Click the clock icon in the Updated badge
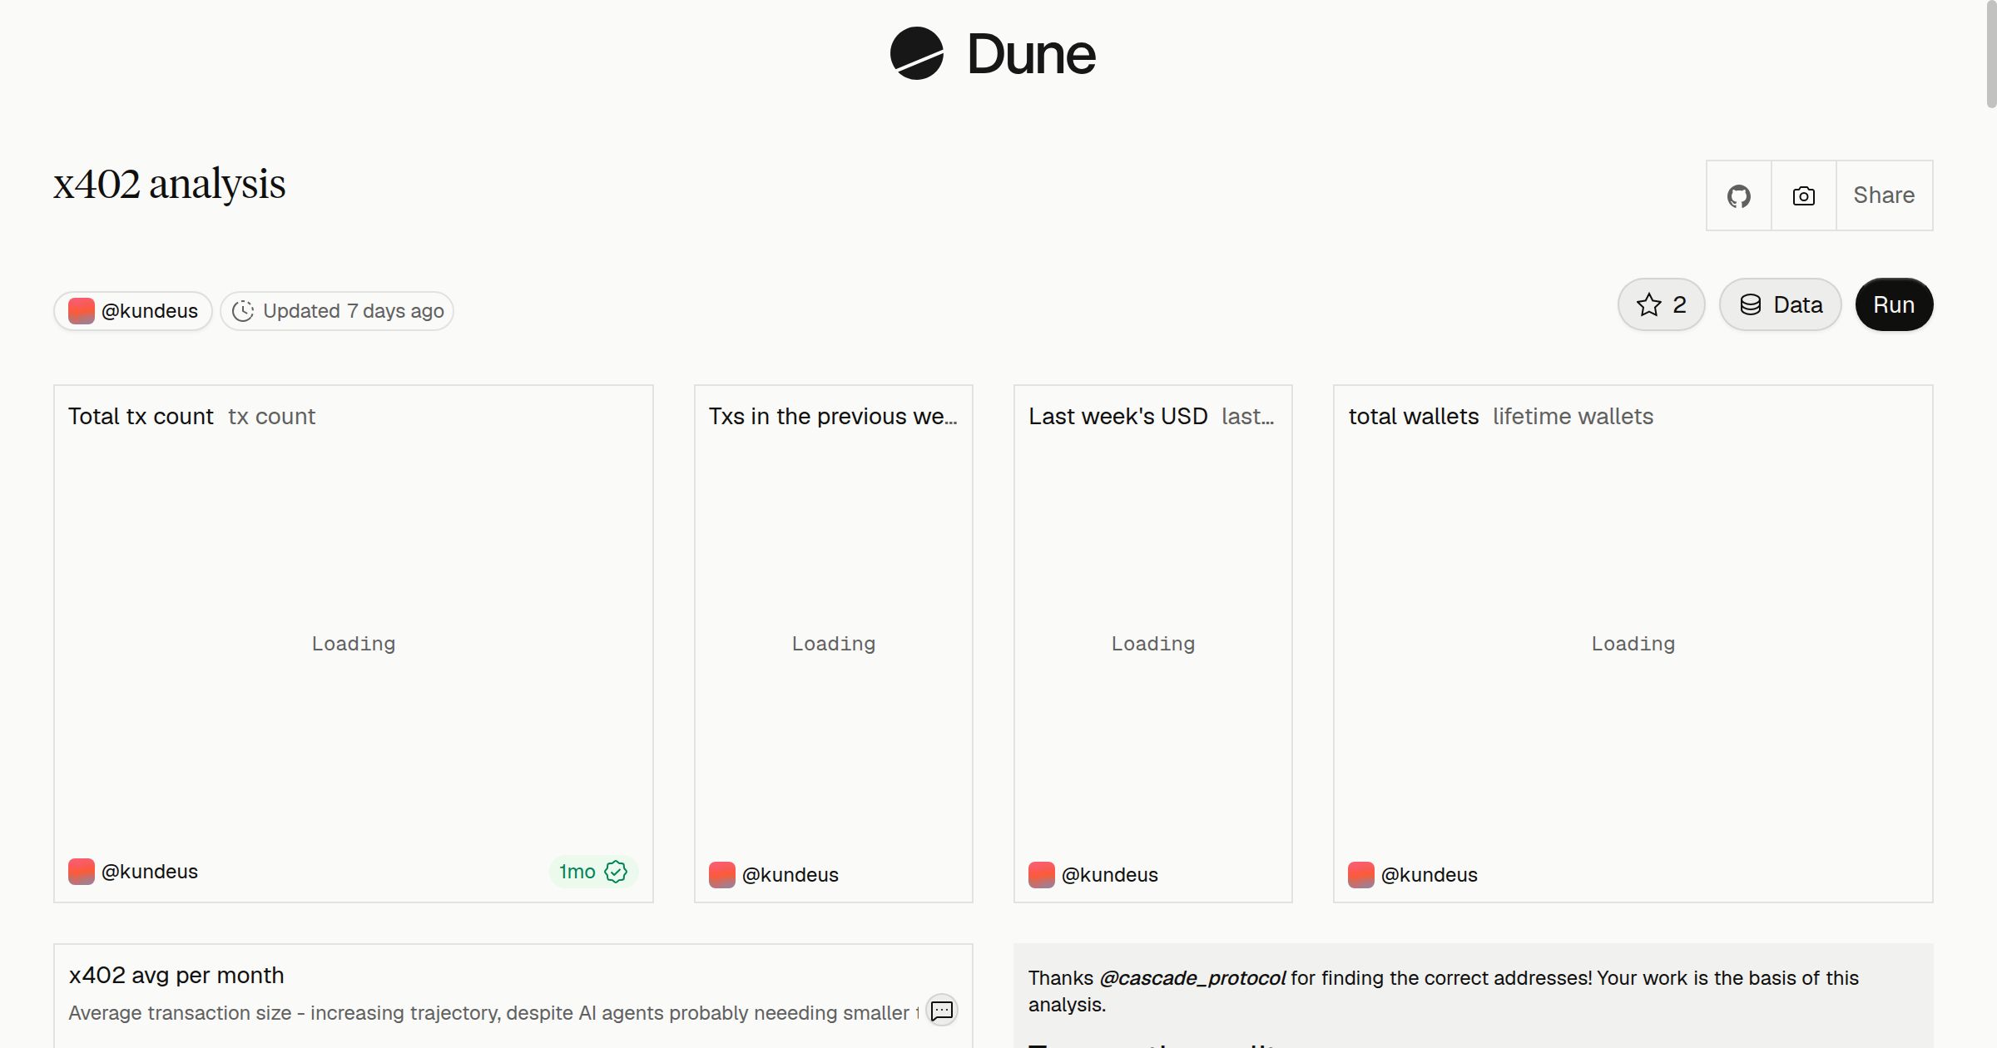Screen dimensions: 1997x1048 point(242,311)
